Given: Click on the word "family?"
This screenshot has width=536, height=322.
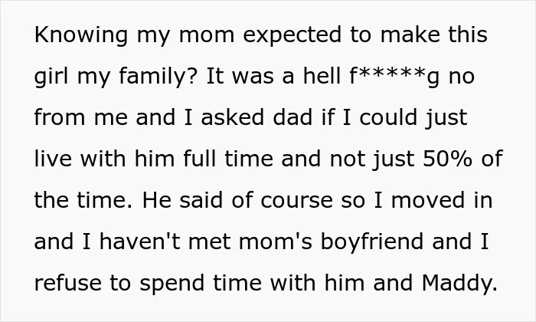Looking at the screenshot, I should point(159,77).
